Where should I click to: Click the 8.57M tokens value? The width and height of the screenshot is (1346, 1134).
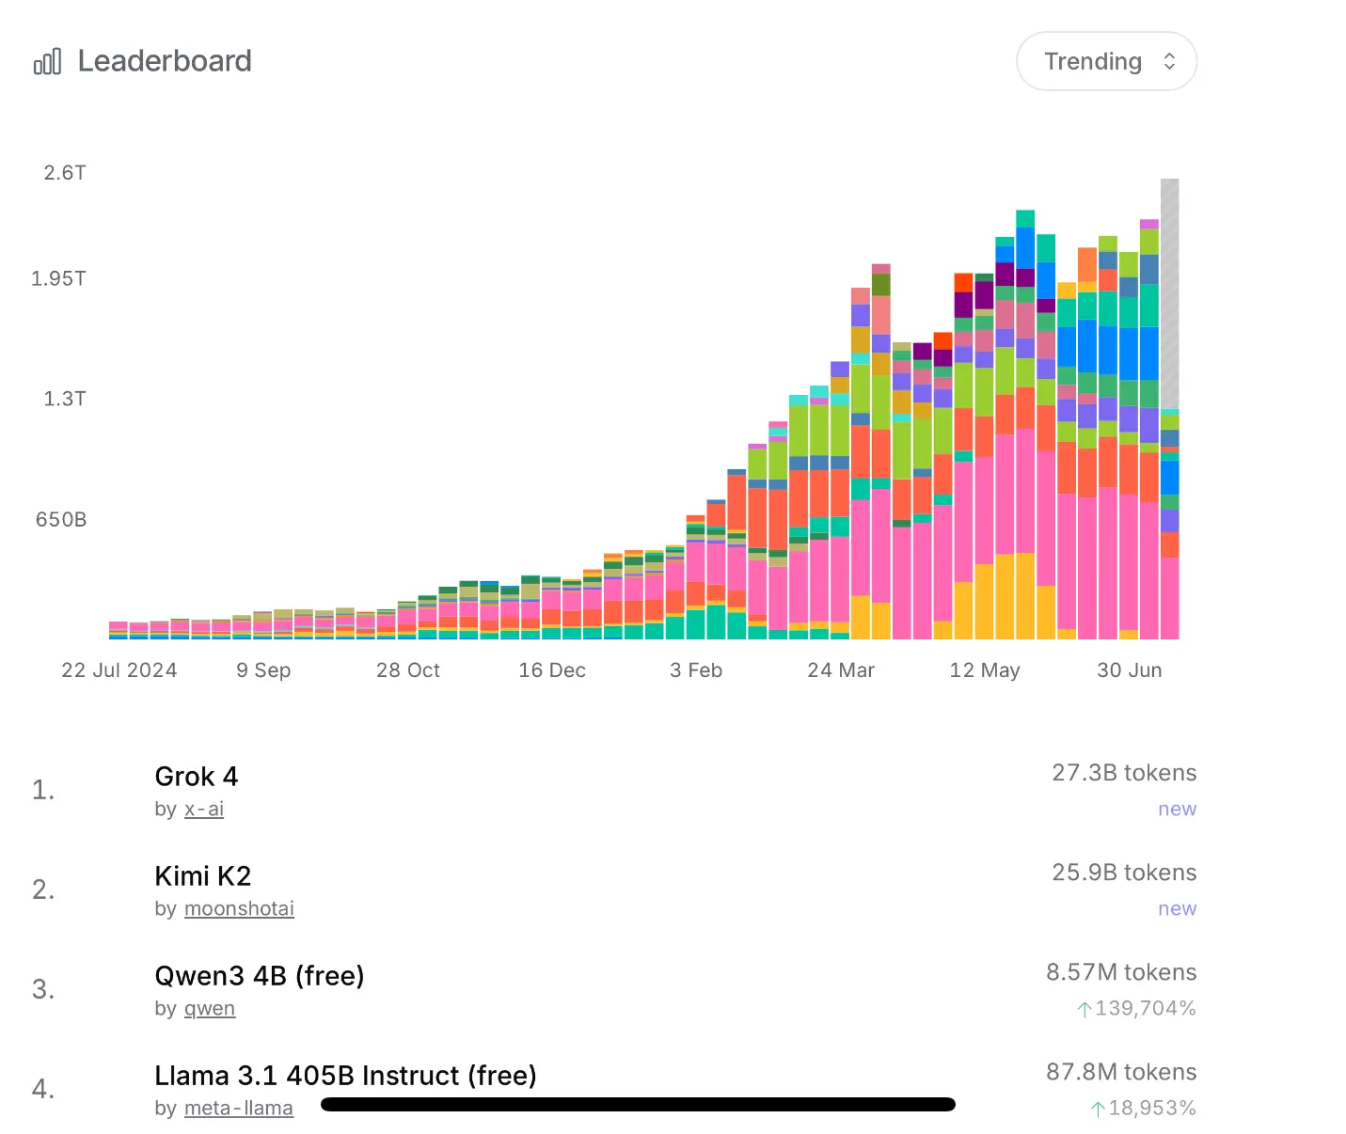click(x=1121, y=972)
